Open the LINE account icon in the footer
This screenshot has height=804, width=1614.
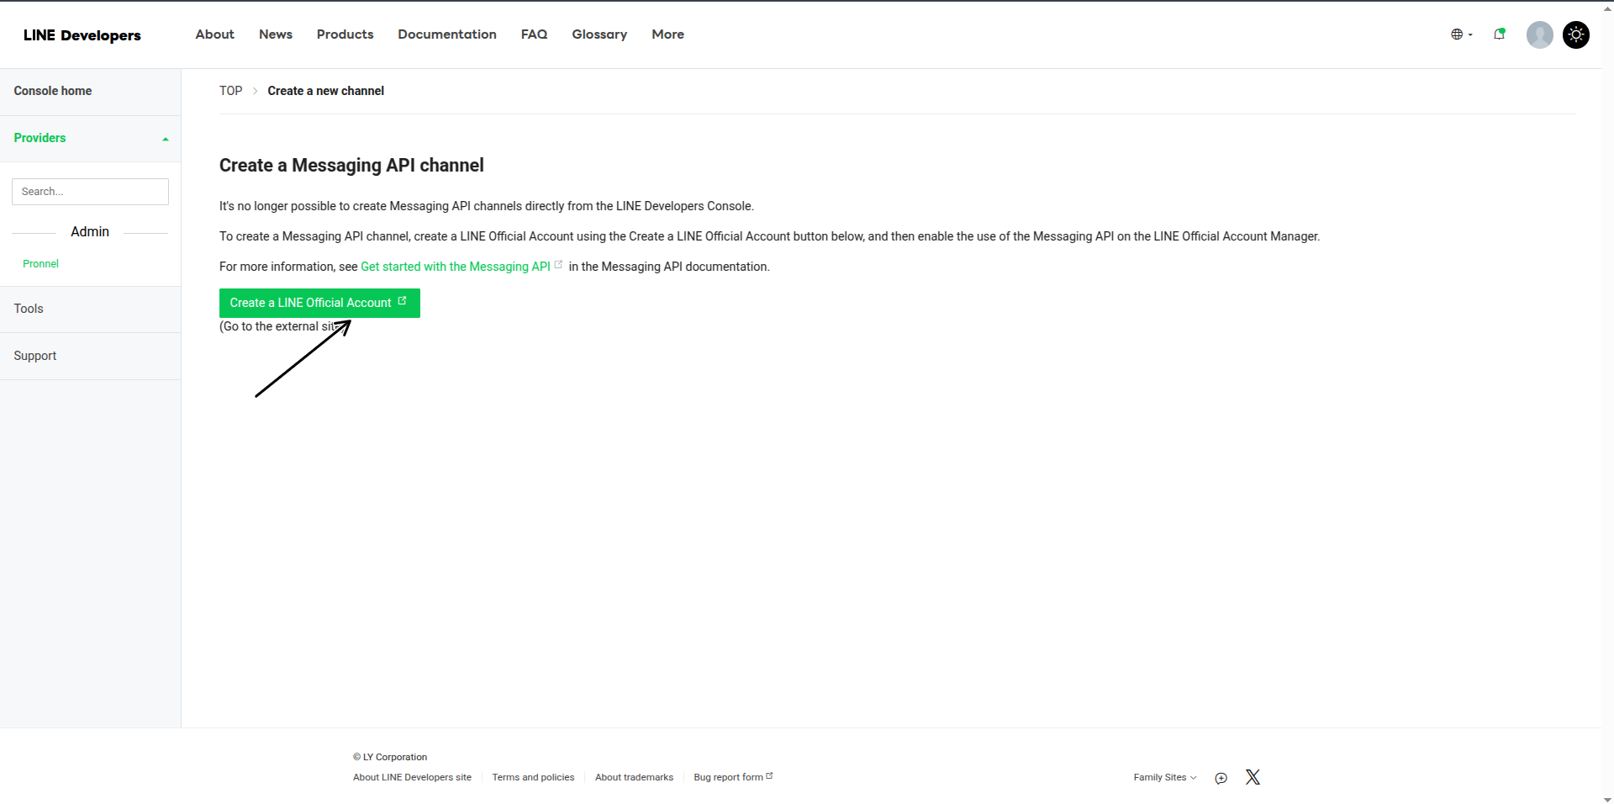tap(1221, 778)
